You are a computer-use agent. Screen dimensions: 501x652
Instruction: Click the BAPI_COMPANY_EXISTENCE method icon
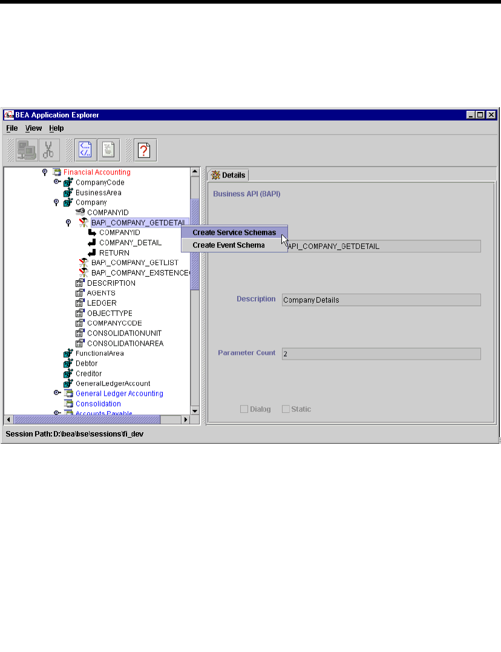click(x=84, y=273)
